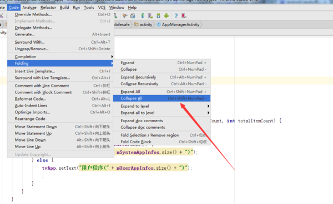Screen dimensions: 333x204
Task: Select Comment with Line Comment
Action: point(60,86)
